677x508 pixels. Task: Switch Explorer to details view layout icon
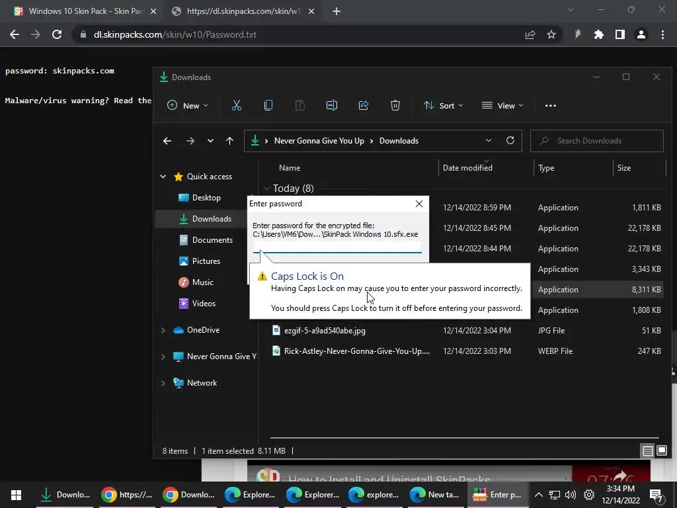(648, 451)
